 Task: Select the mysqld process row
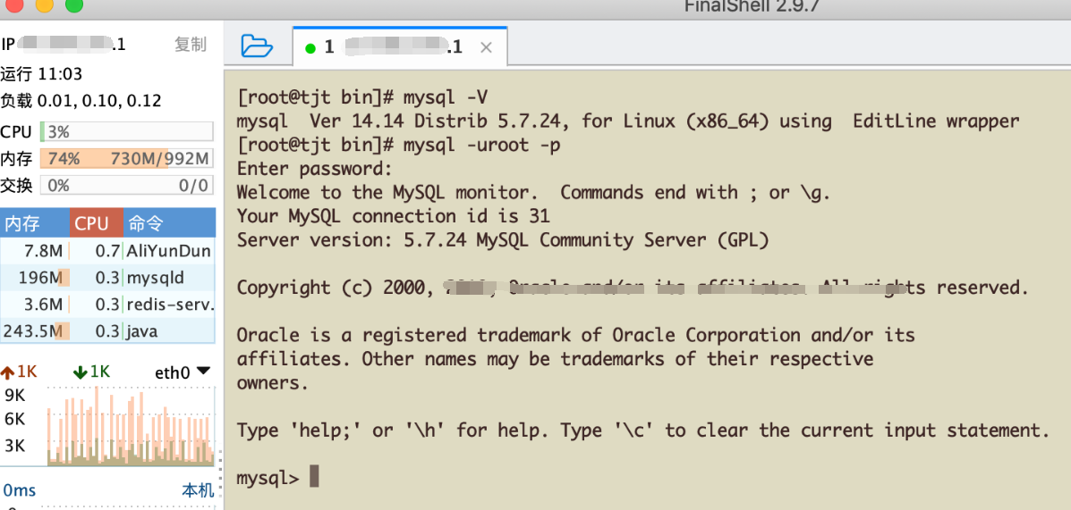tap(107, 278)
